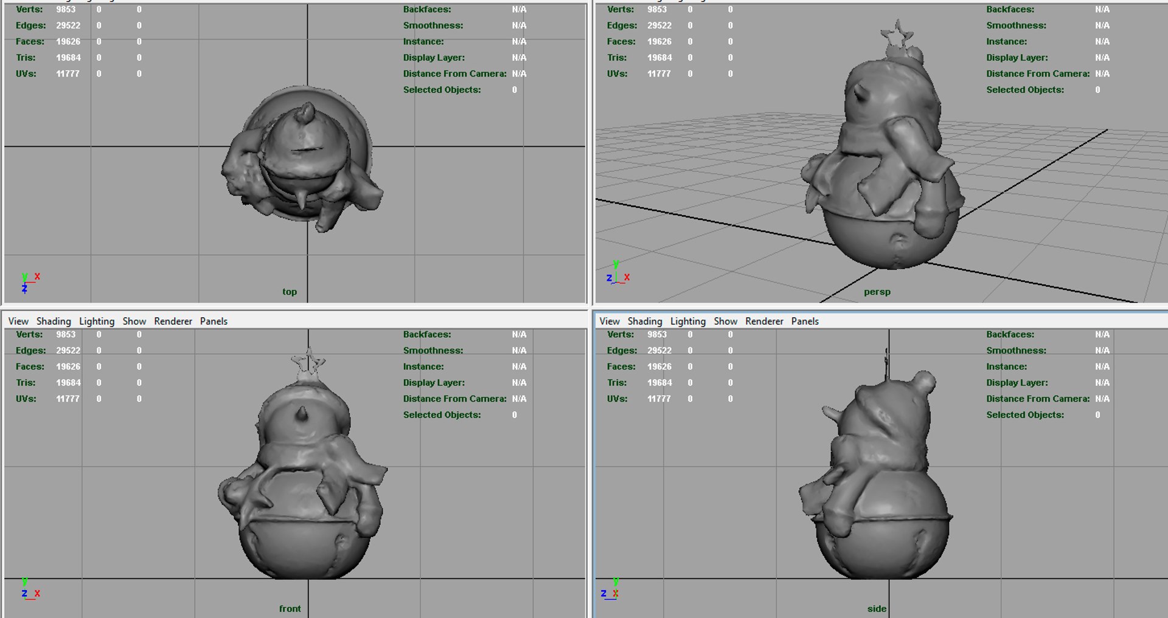Open the Renderer menu in the front panel
The height and width of the screenshot is (618, 1168).
(x=173, y=321)
